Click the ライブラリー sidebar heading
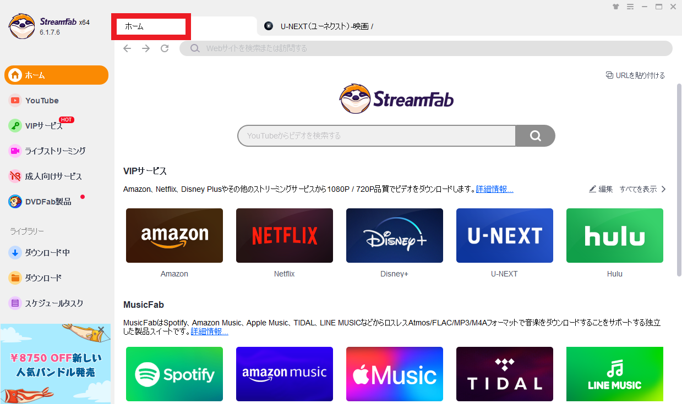The image size is (682, 404). click(x=27, y=231)
